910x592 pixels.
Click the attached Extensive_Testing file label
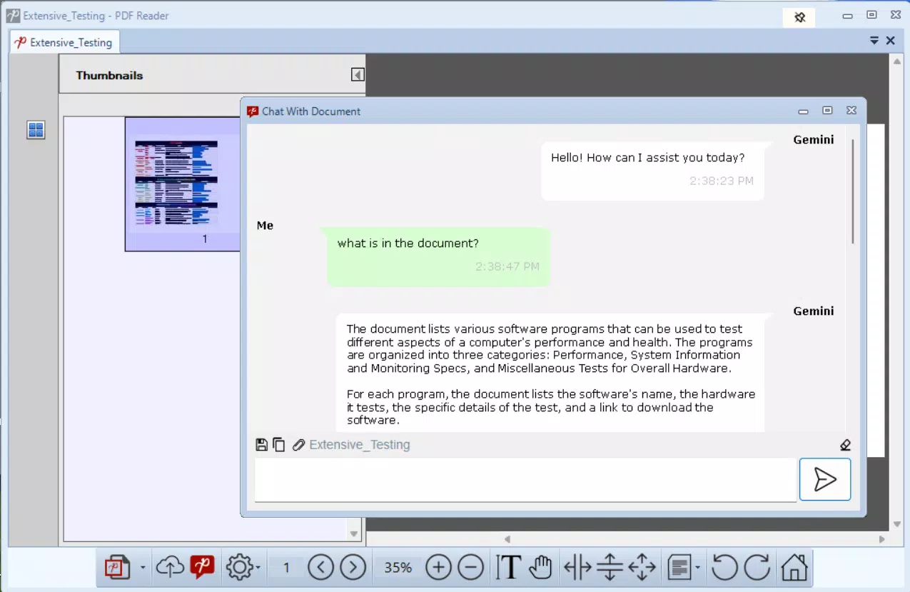(360, 445)
